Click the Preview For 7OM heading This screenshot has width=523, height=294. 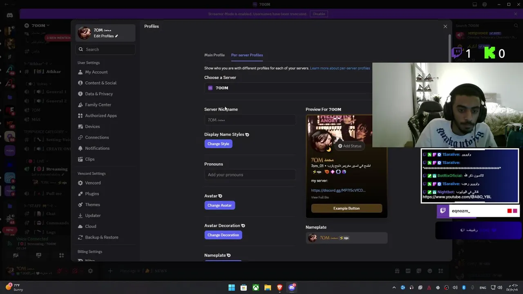[323, 109]
